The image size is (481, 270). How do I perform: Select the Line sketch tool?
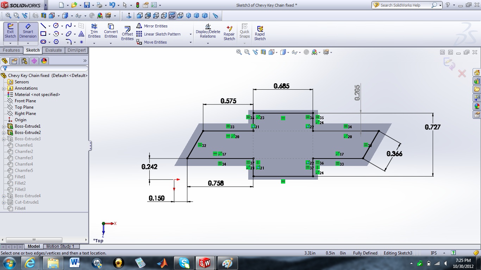pos(43,26)
